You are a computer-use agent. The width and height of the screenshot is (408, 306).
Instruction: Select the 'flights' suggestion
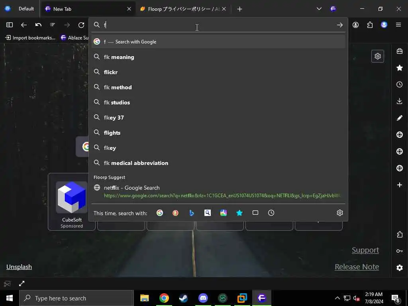(218, 133)
